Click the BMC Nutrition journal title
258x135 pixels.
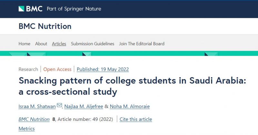45,26
